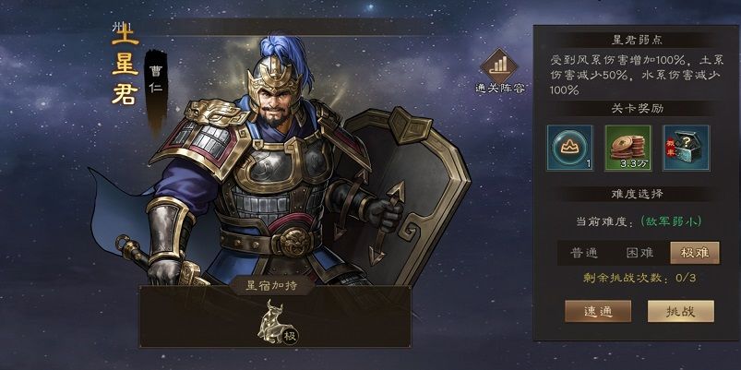This screenshot has height=370, width=741.
Task: View the mystery treasure chest reward
Action: pos(687,148)
